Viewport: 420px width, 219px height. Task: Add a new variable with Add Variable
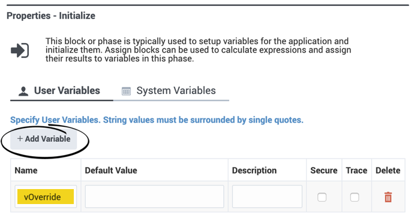[44, 139]
